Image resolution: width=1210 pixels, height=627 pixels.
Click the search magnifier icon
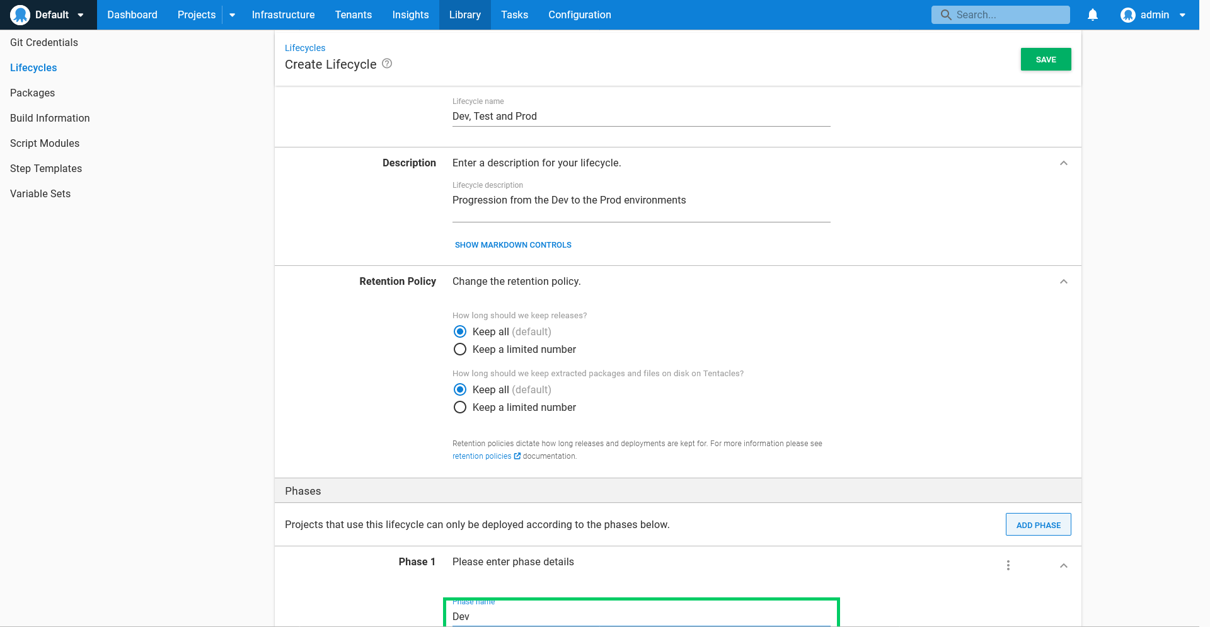pyautogui.click(x=946, y=14)
